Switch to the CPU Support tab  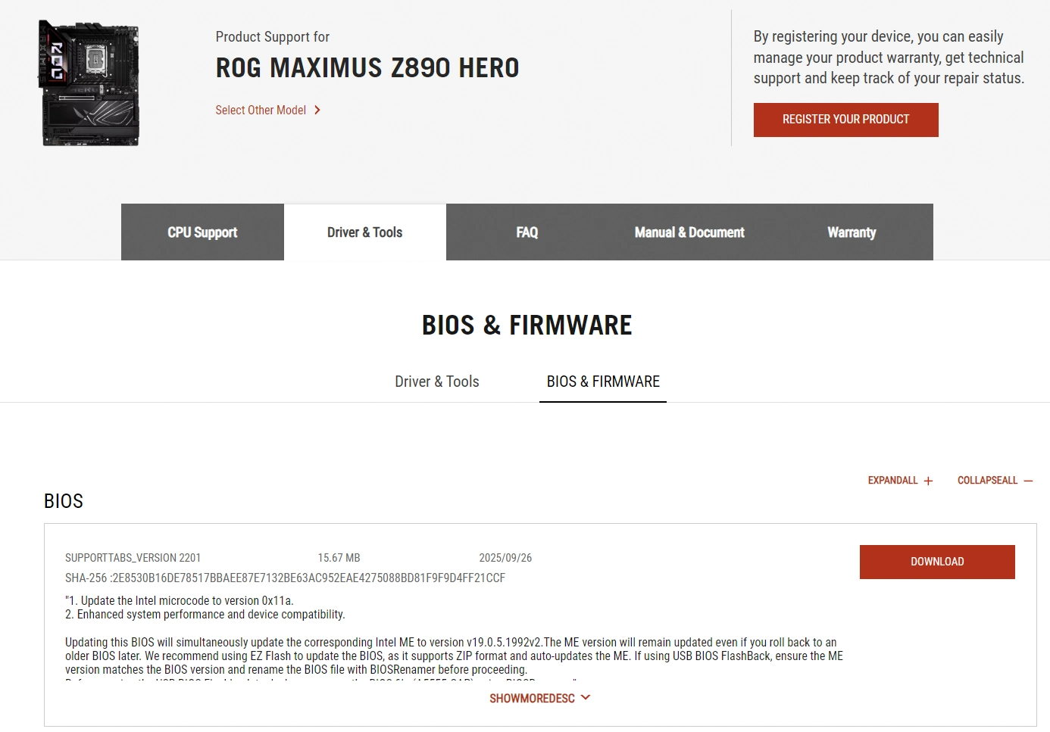tap(202, 232)
